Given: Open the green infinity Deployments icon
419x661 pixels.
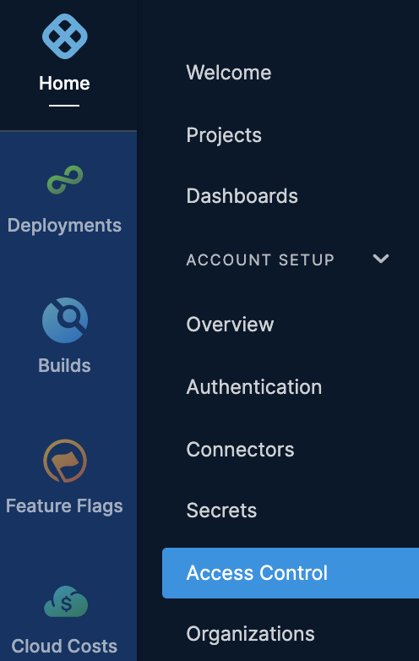Looking at the screenshot, I should click(x=65, y=180).
